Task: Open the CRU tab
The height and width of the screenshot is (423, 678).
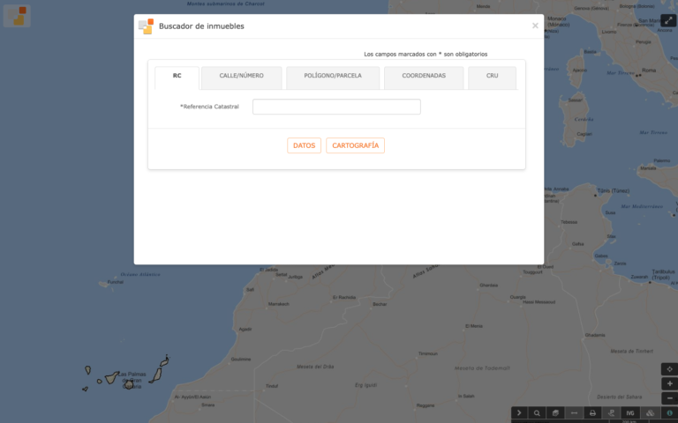Action: 492,78
